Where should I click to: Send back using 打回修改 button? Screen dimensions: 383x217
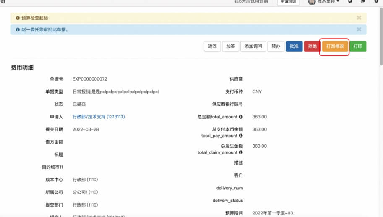pos(335,46)
